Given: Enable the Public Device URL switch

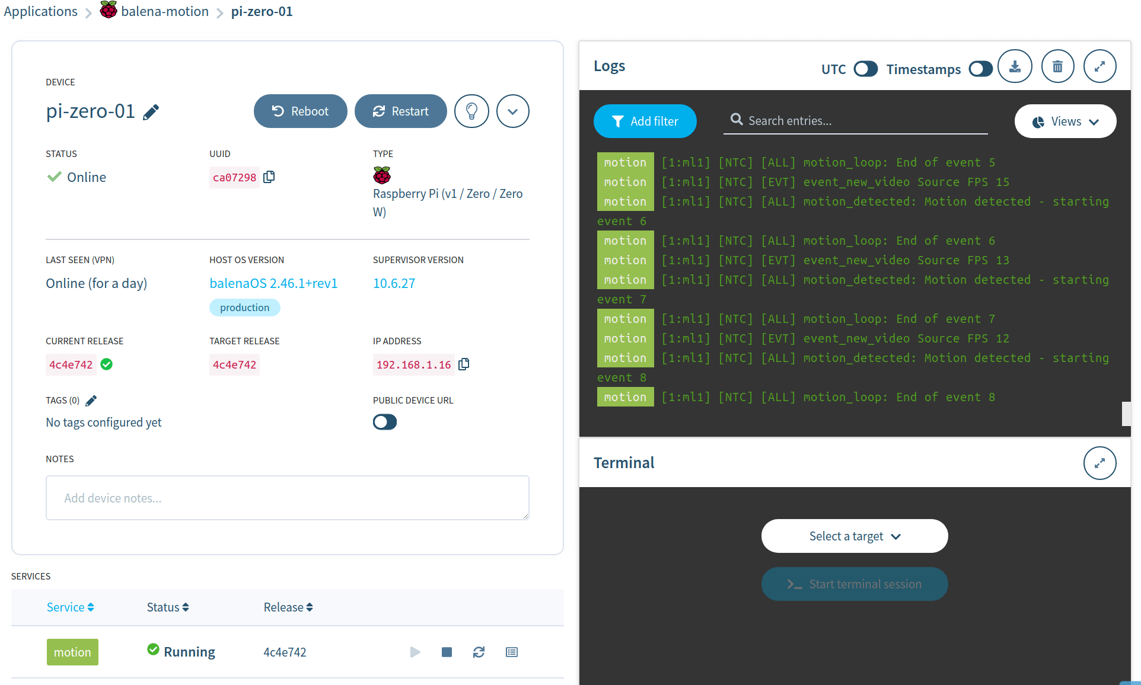Looking at the screenshot, I should pyautogui.click(x=384, y=422).
